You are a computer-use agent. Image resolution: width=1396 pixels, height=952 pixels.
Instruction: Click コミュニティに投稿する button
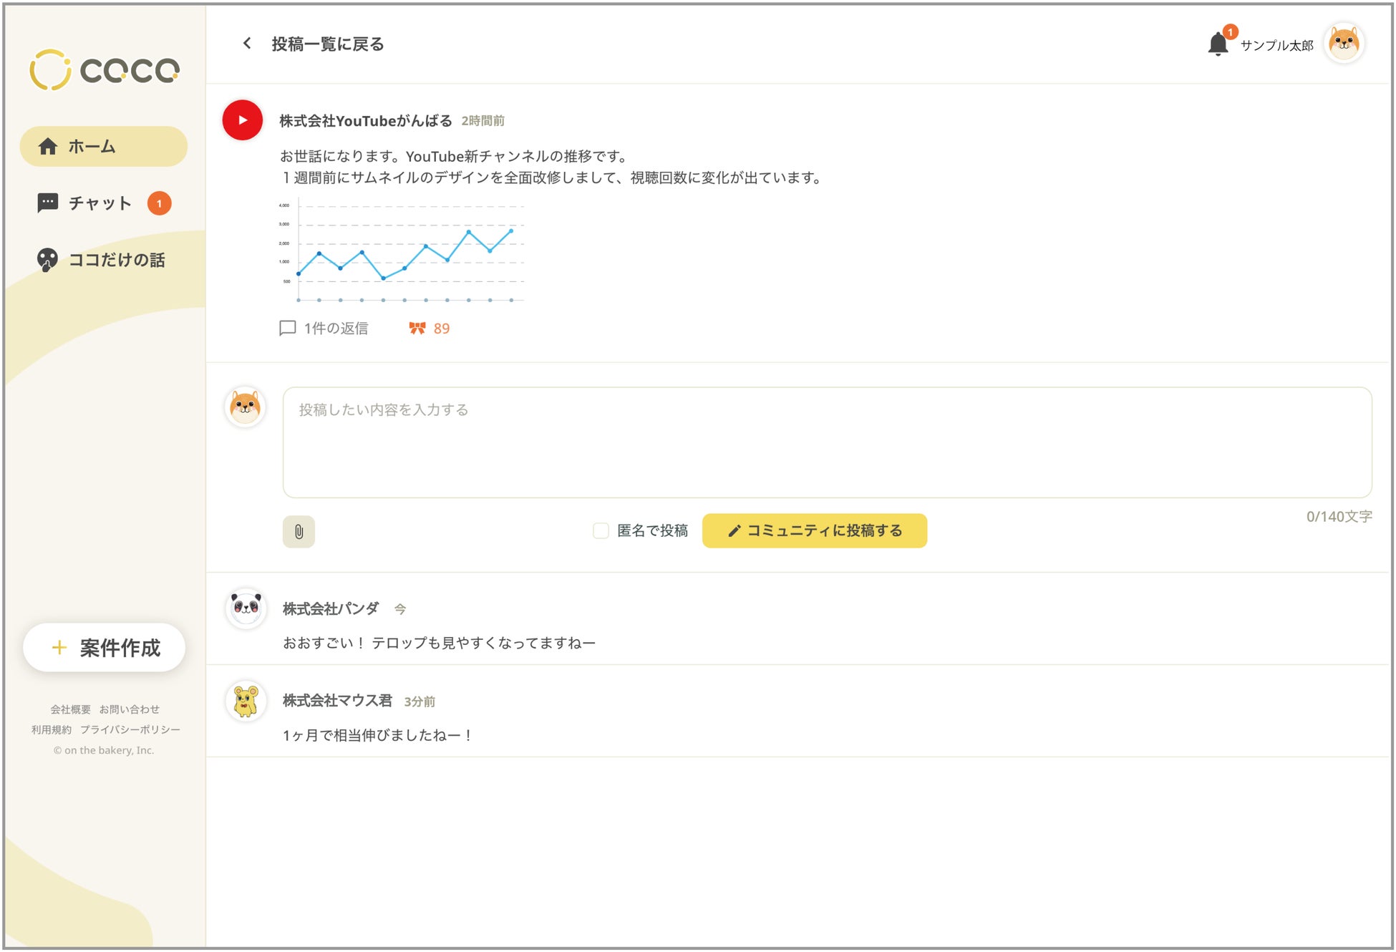[x=813, y=530]
